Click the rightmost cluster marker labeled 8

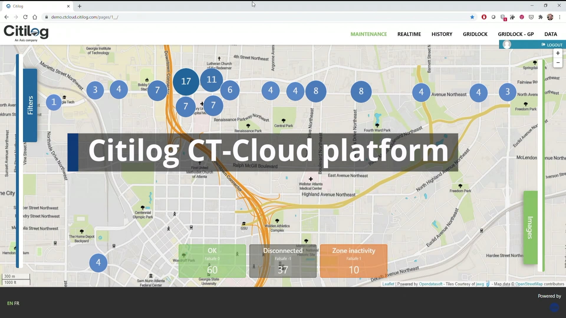361,92
